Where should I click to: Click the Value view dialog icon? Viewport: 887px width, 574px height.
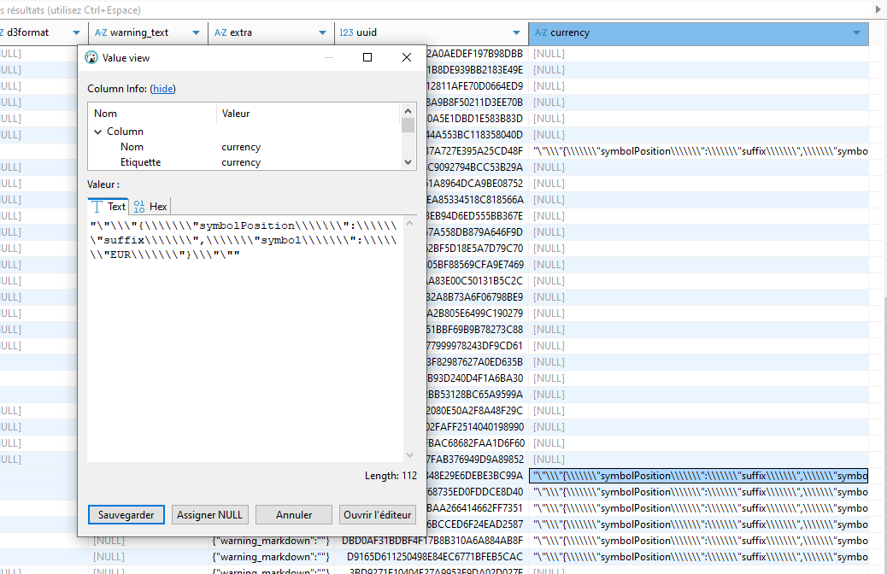[x=91, y=58]
